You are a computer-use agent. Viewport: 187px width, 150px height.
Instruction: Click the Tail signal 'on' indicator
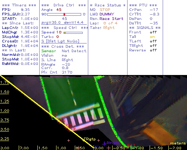pyautogui.click(x=152, y=37)
